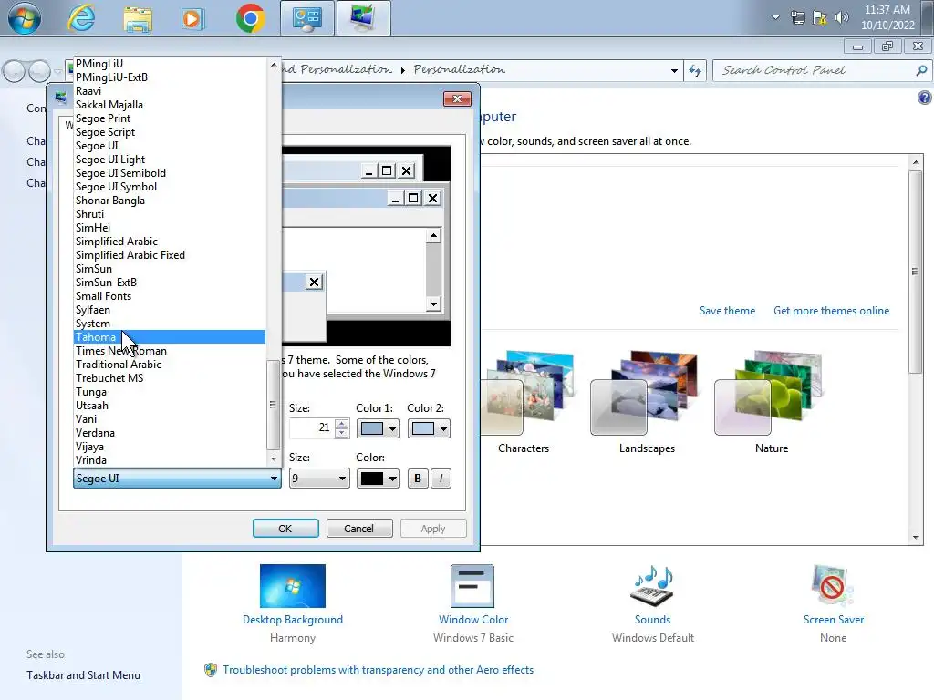Show hidden tray icons arrow
The image size is (934, 700).
775,17
